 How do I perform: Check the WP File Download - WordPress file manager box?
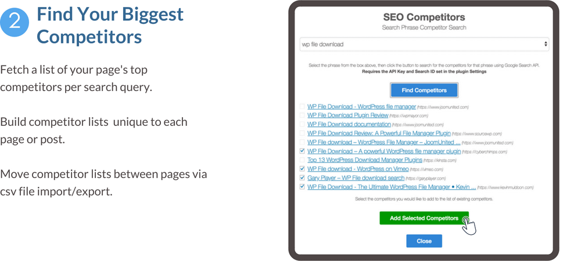pyautogui.click(x=301, y=107)
